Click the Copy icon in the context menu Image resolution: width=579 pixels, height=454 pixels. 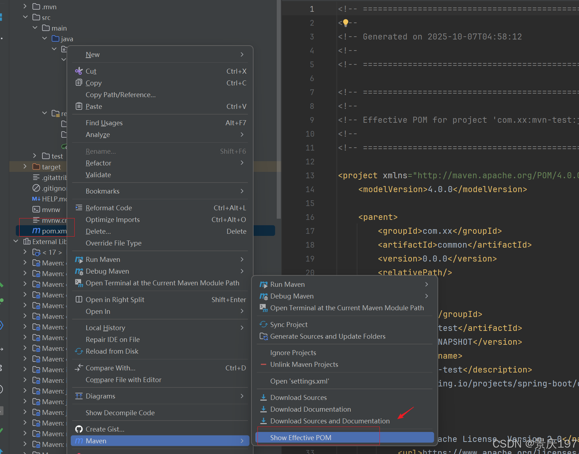point(79,83)
